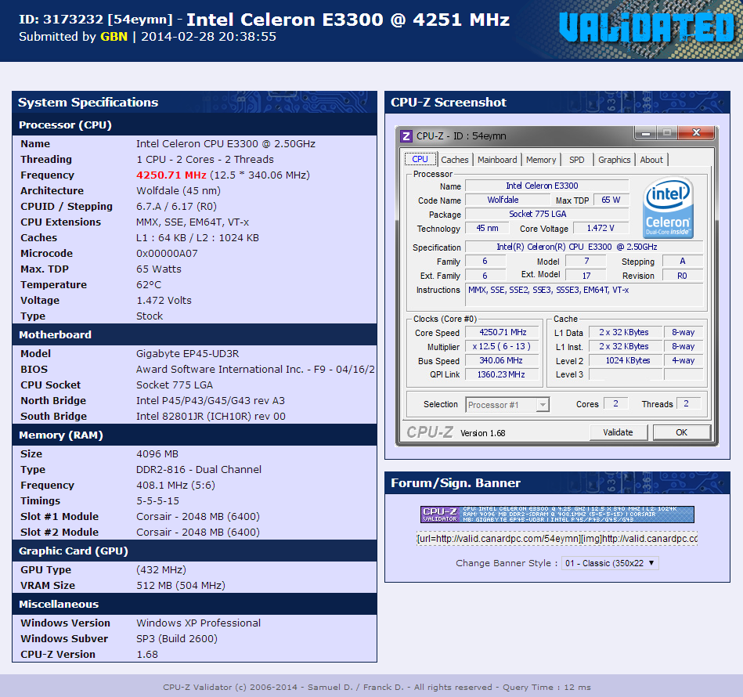
Task: Open the CPU tab in CPU-Z
Action: click(420, 159)
